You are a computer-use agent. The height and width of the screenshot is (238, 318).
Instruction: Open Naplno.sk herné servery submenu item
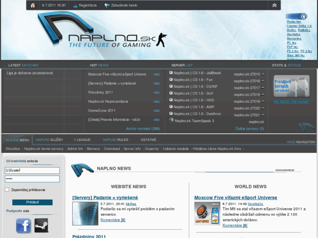pos(44,148)
